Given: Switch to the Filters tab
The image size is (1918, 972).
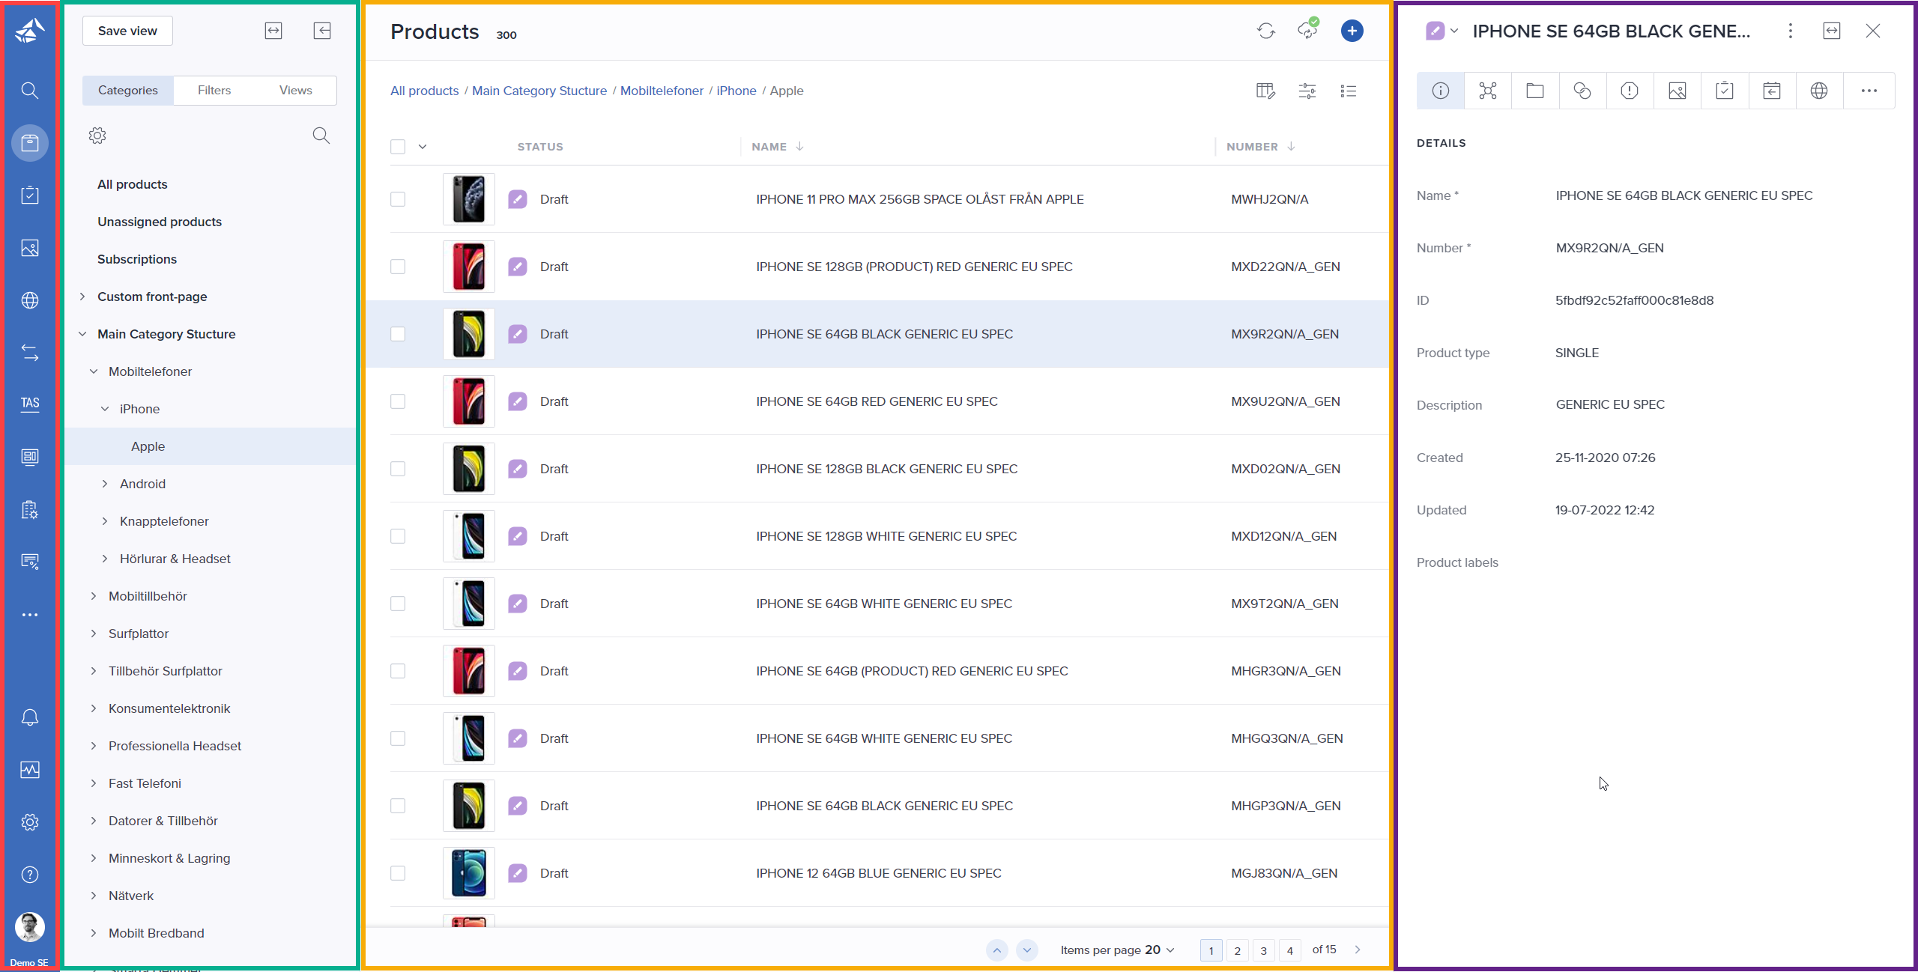Looking at the screenshot, I should [x=215, y=90].
